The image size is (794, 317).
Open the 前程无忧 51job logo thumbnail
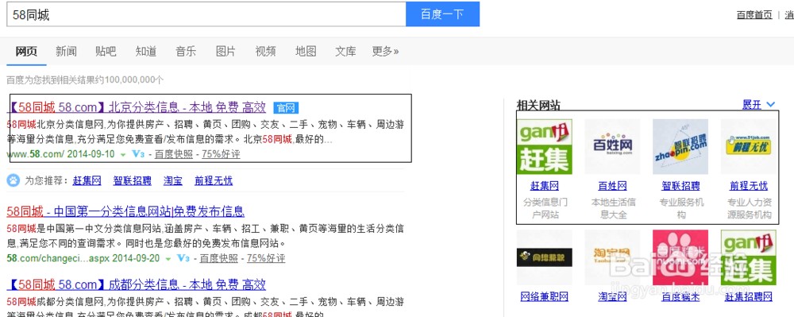click(748, 147)
